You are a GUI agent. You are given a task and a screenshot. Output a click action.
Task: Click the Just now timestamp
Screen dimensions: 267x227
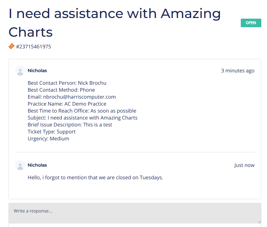(244, 165)
